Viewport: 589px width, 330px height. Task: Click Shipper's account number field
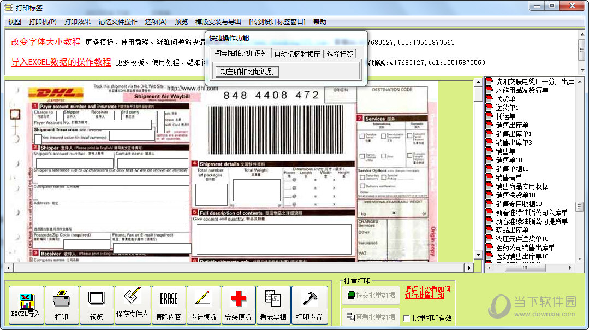[x=74, y=163]
